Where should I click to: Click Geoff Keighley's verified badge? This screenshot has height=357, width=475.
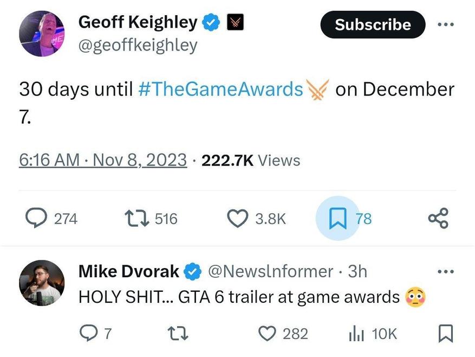point(211,23)
